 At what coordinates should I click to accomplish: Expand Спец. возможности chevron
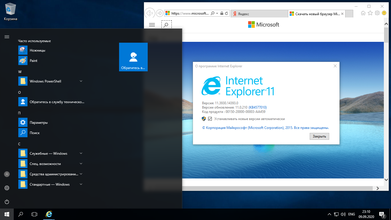point(81,164)
